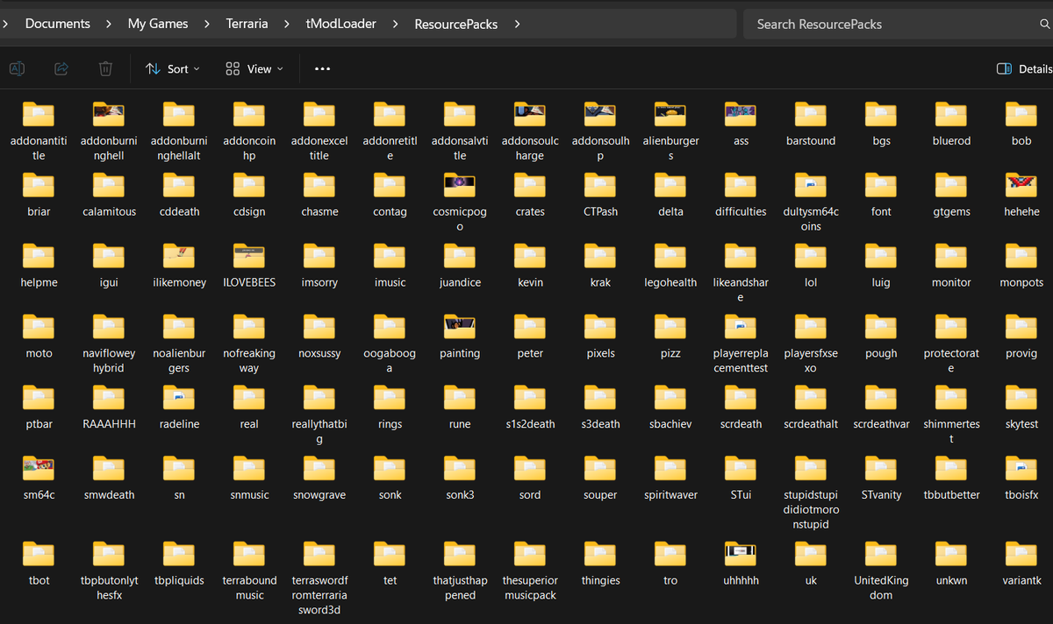Click the 'tbpbutonlythesfx' folder name
Screen dimensions: 1053x624
point(109,587)
